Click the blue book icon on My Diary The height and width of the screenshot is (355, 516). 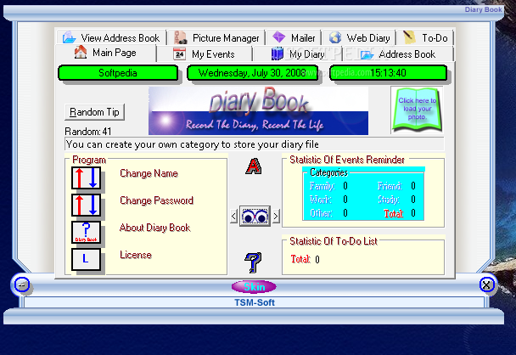[277, 54]
